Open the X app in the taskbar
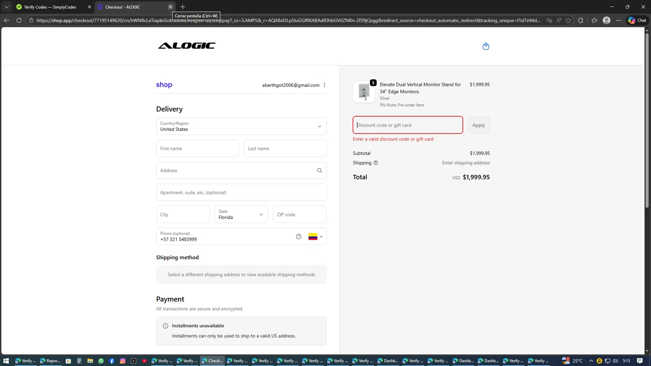The image size is (651, 366). (134, 361)
